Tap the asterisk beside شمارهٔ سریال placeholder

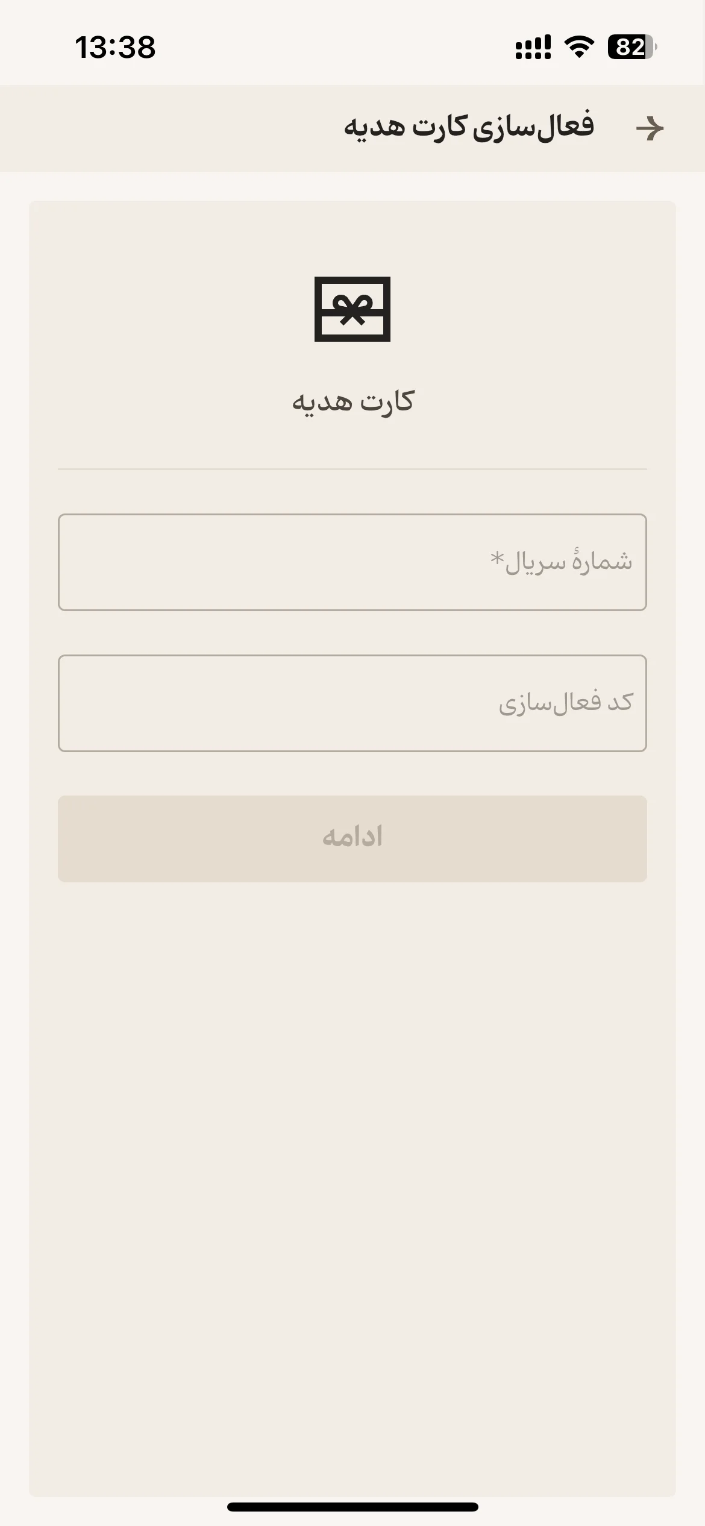tap(497, 558)
